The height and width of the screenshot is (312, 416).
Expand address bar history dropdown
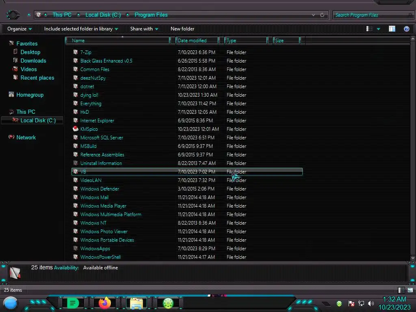(313, 15)
